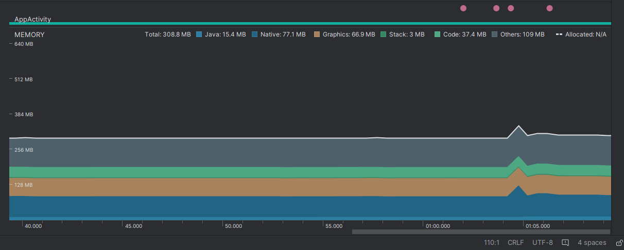Open the UTF-8 file encoding selector
The width and height of the screenshot is (624, 250).
pyautogui.click(x=543, y=243)
